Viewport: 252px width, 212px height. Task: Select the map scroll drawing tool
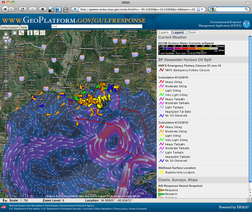[x=42, y=33]
